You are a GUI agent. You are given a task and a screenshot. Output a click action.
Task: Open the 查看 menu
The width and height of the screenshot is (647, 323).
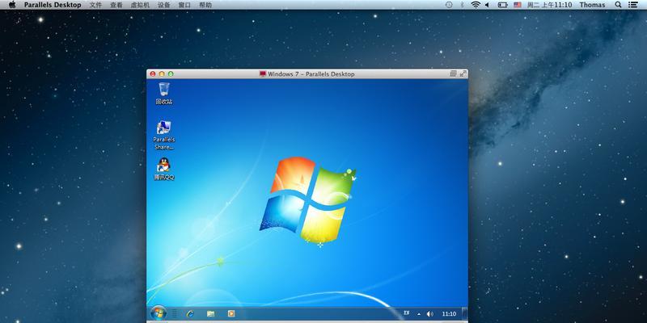click(x=116, y=5)
